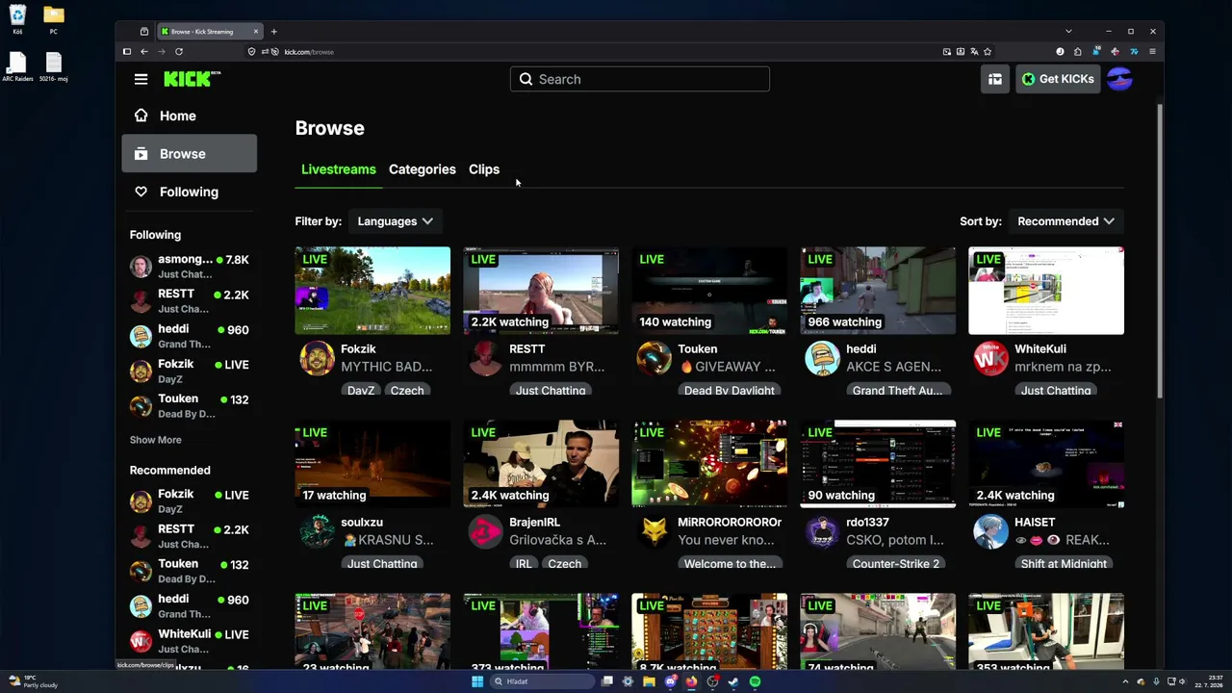Open the IRL tag on BrajenIRL's stream

point(524,563)
